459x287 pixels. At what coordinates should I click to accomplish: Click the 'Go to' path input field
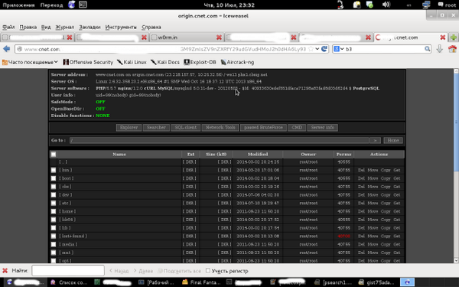(220, 140)
